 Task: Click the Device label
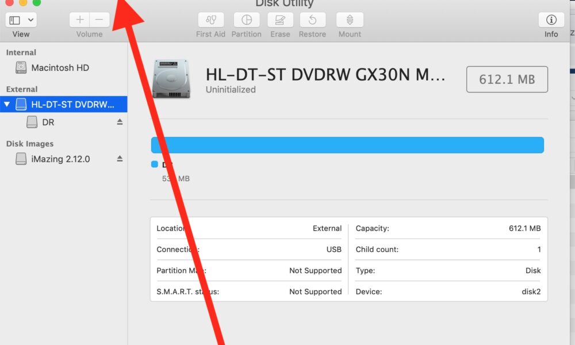tap(369, 292)
